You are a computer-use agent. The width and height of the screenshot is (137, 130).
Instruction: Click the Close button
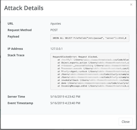pyautogui.click(x=125, y=122)
